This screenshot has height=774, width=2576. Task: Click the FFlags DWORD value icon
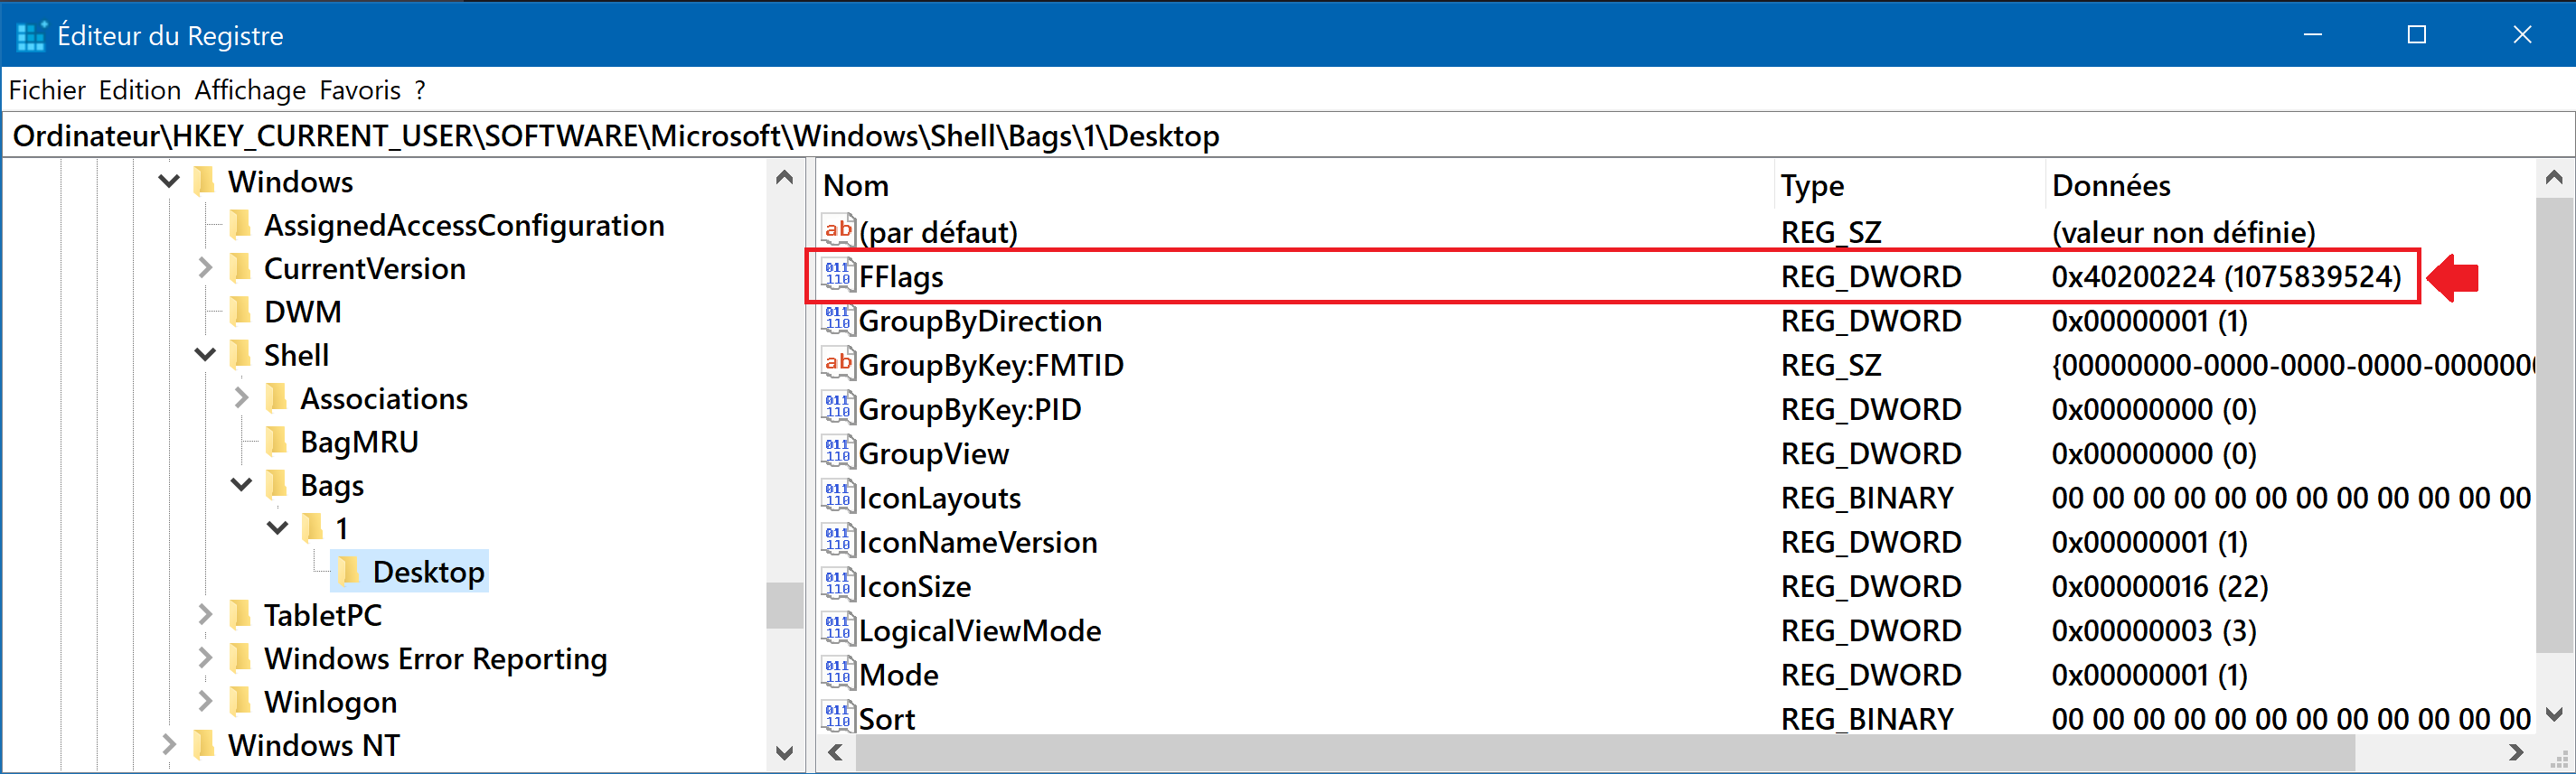click(837, 275)
